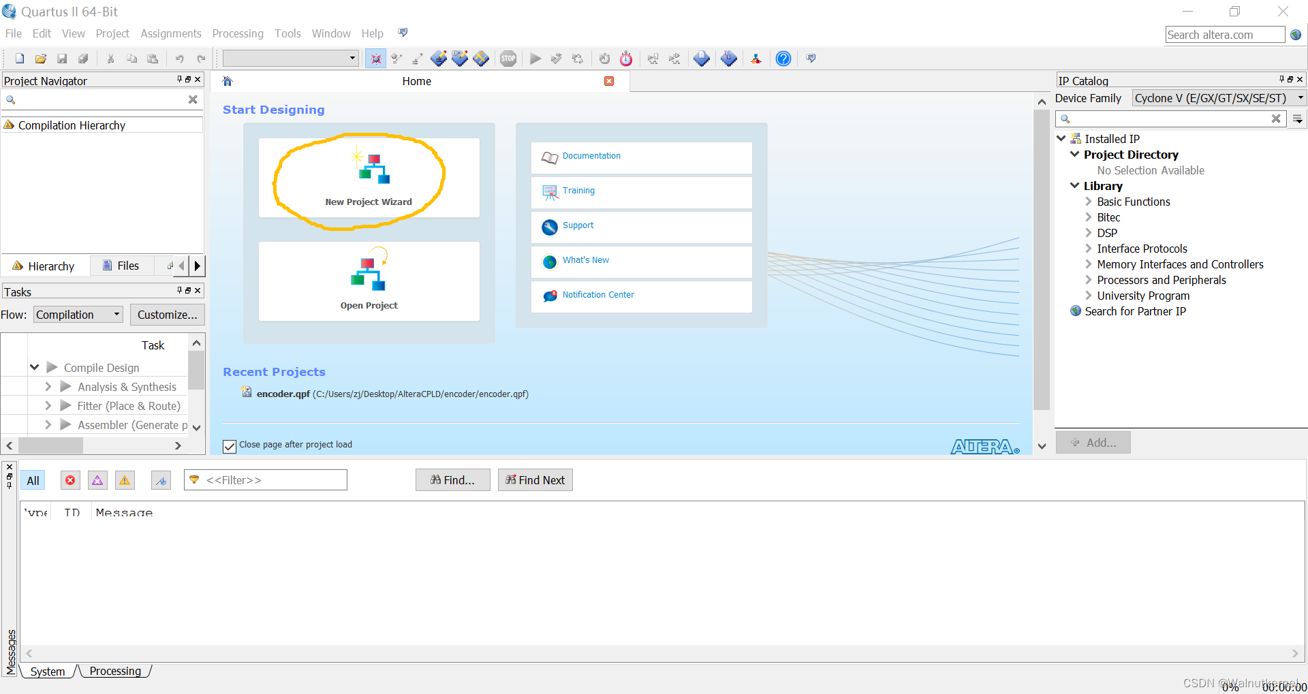Open the Documentation link

pyautogui.click(x=591, y=156)
